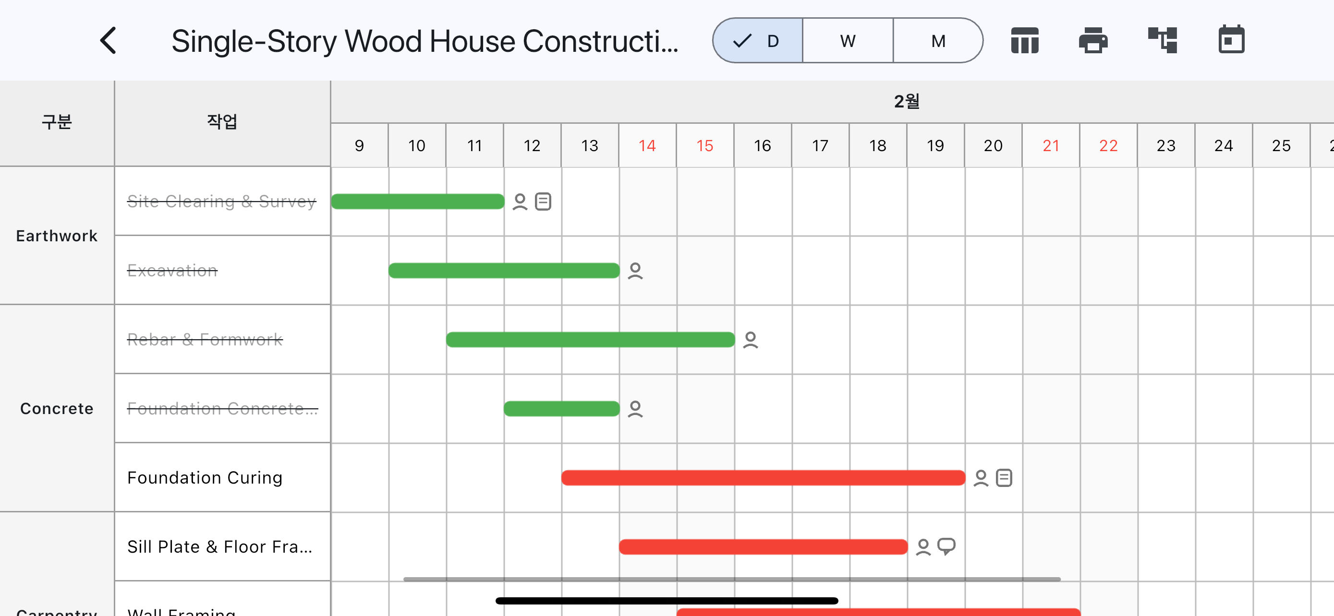1334x616 pixels.
Task: Click the assignee icon beside the Excavation bar
Action: pos(635,270)
